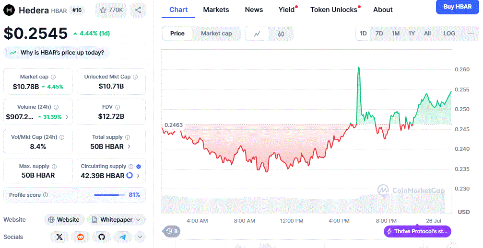Viewport: 483px width, 248px height.
Task: Set chart range to All
Action: [x=427, y=34]
